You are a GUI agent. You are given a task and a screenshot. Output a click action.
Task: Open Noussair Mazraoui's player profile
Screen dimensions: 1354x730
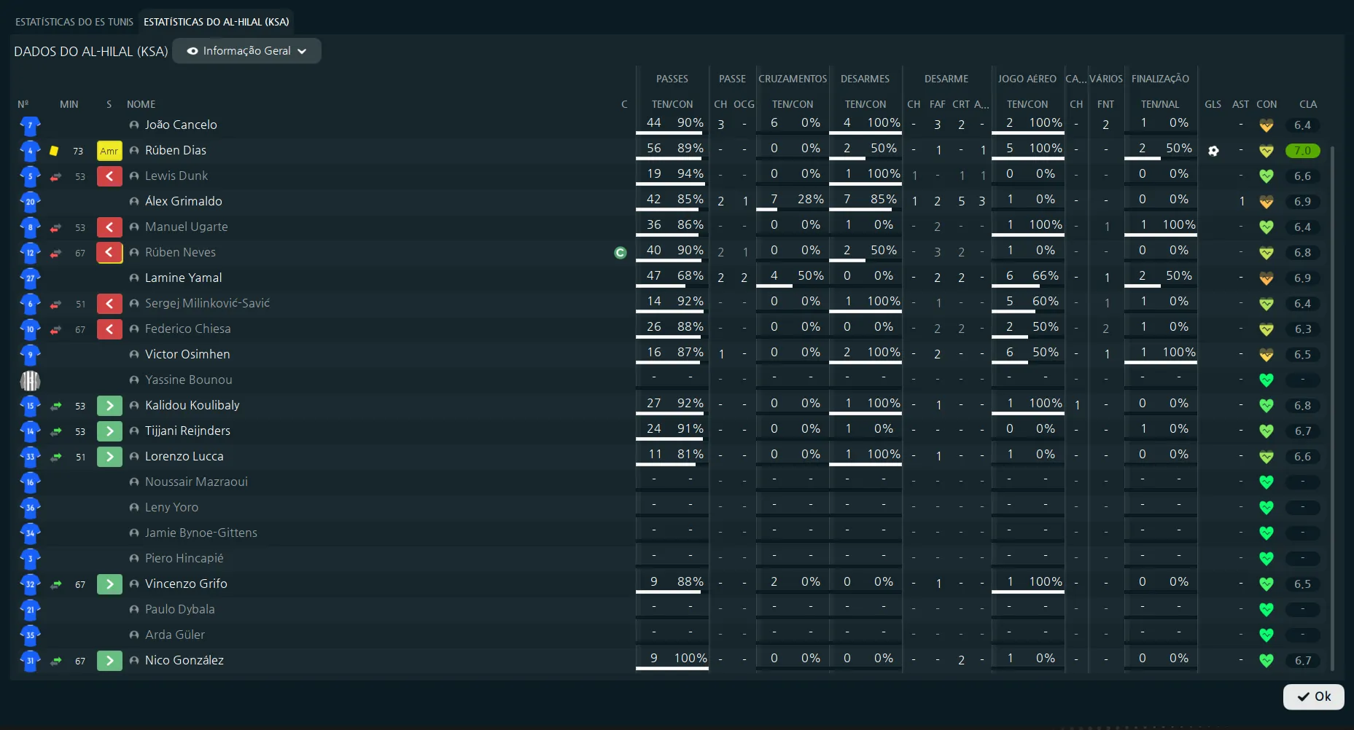(196, 482)
